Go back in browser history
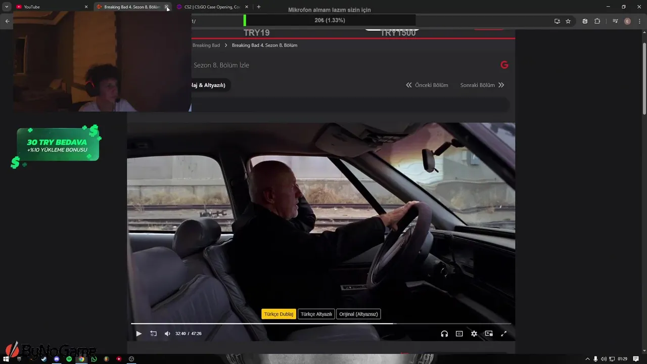Screen dimensions: 647x364 click(x=7, y=21)
